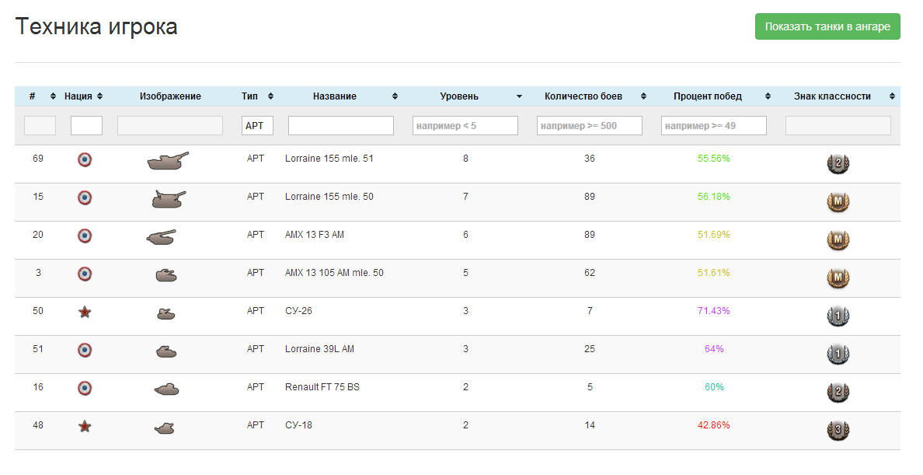Click the class 1 badge for Lorraine 39L AM
This screenshot has width=923, height=475.
coord(838,355)
